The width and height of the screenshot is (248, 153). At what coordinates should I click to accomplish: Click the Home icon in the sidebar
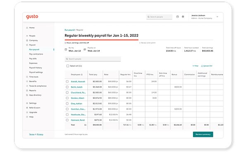pos(27,28)
